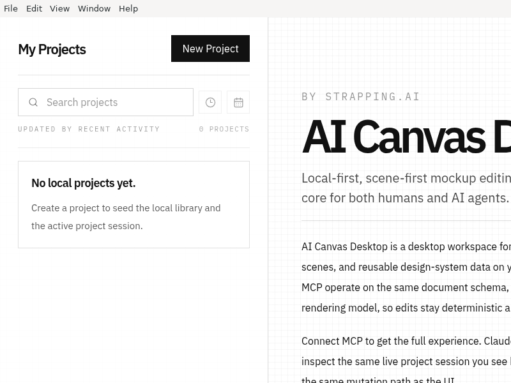511x383 pixels.
Task: Click the 'Connect MCP to get the full experience' paragraph
Action: pos(406,361)
